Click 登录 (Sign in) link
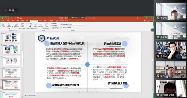Screen dimensions: 187x98 145,21
